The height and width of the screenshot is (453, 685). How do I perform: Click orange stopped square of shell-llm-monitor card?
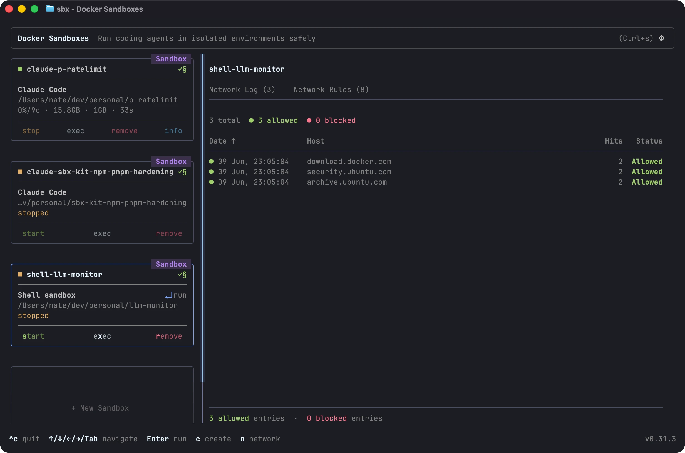(x=20, y=274)
